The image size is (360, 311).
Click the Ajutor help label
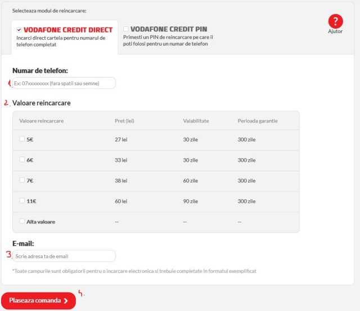(335, 32)
